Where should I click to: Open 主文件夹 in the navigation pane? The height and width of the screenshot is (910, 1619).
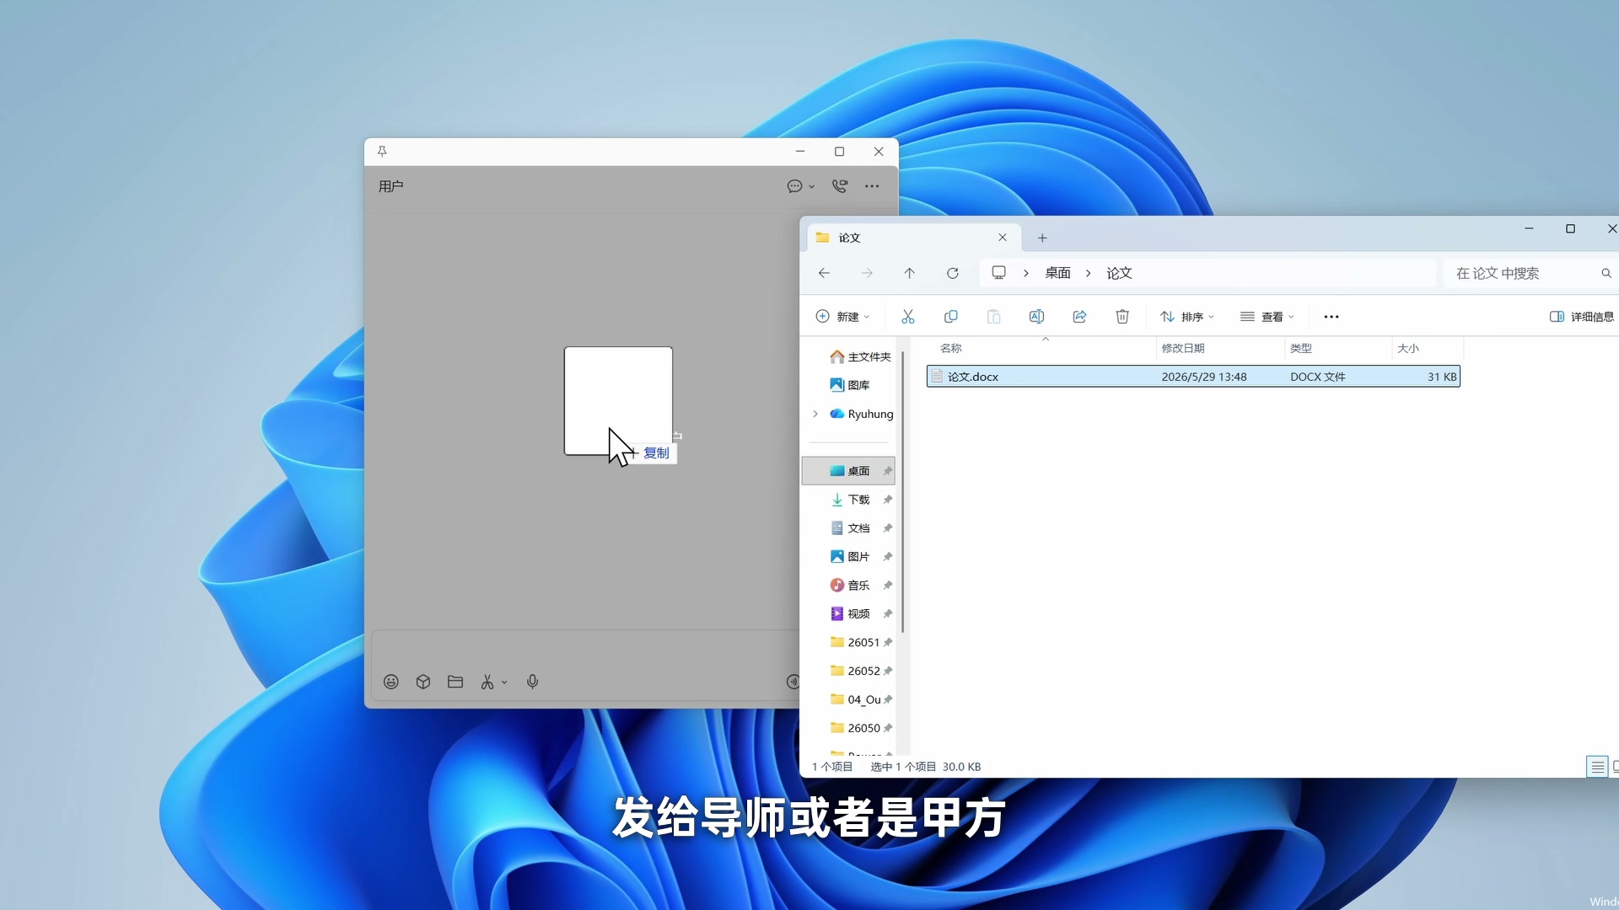860,357
